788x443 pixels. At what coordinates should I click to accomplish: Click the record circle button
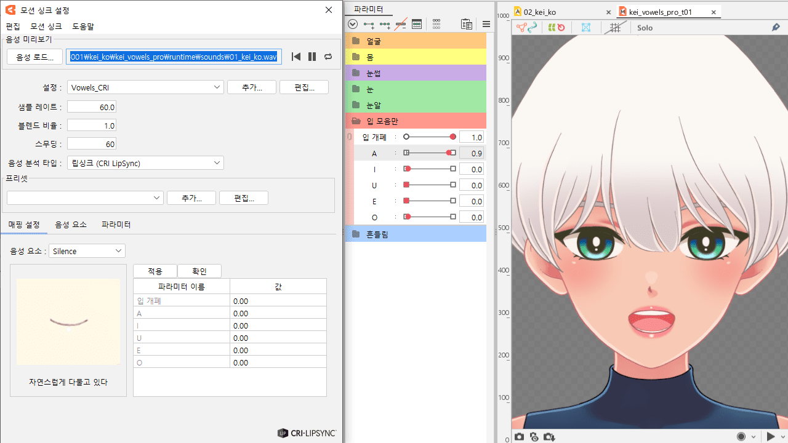(x=741, y=436)
